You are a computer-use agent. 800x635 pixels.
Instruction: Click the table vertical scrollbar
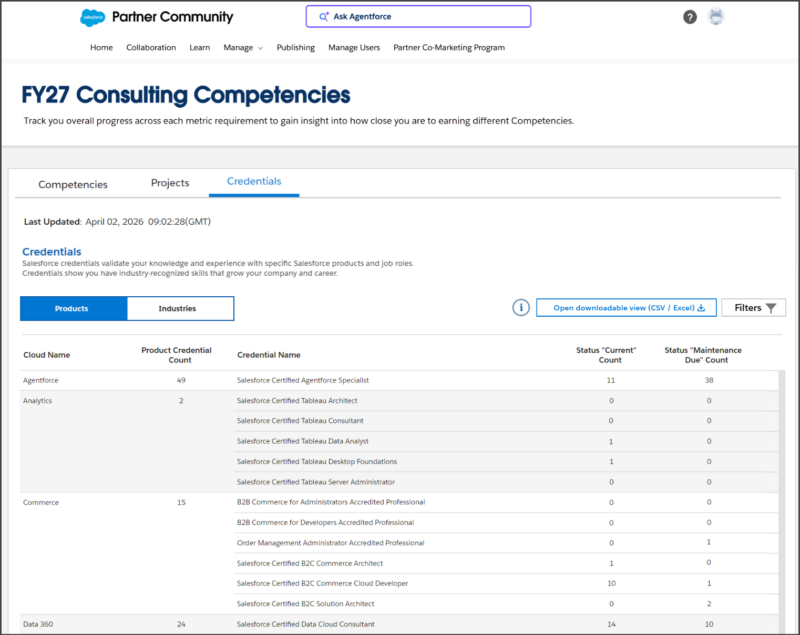782,502
